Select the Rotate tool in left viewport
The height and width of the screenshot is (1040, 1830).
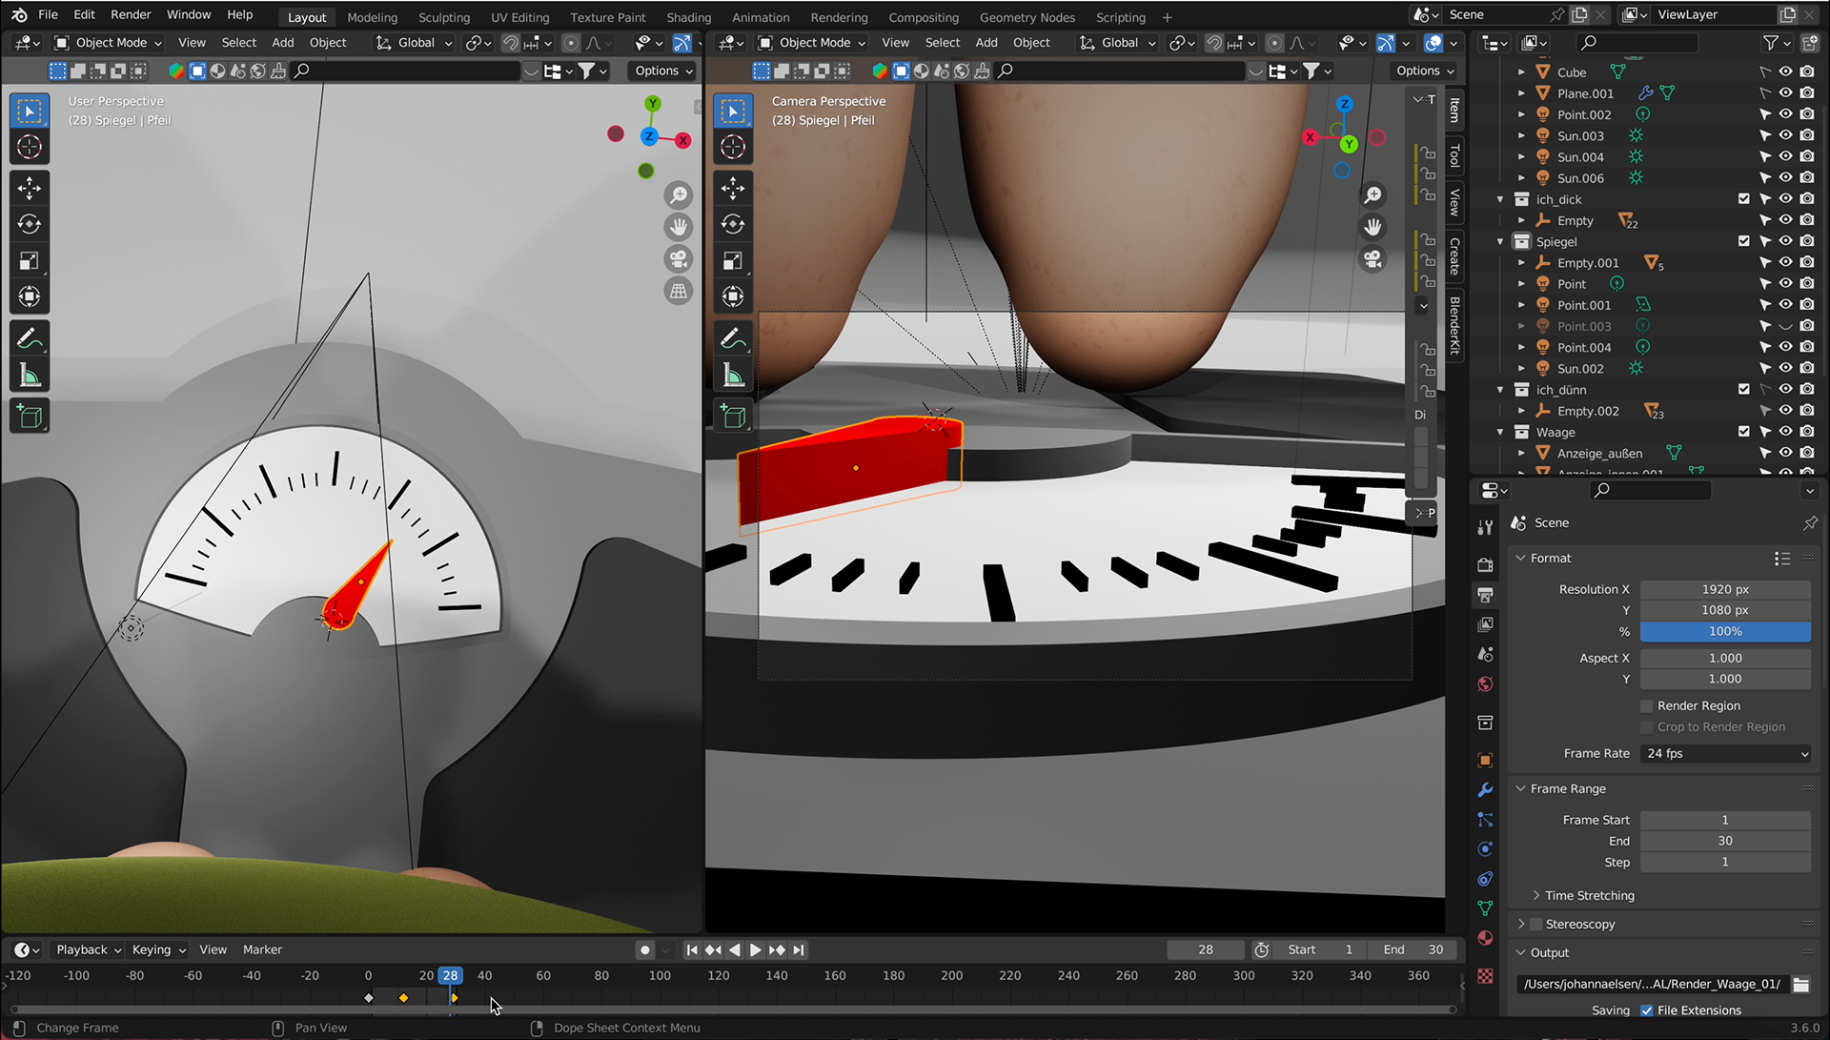click(30, 224)
